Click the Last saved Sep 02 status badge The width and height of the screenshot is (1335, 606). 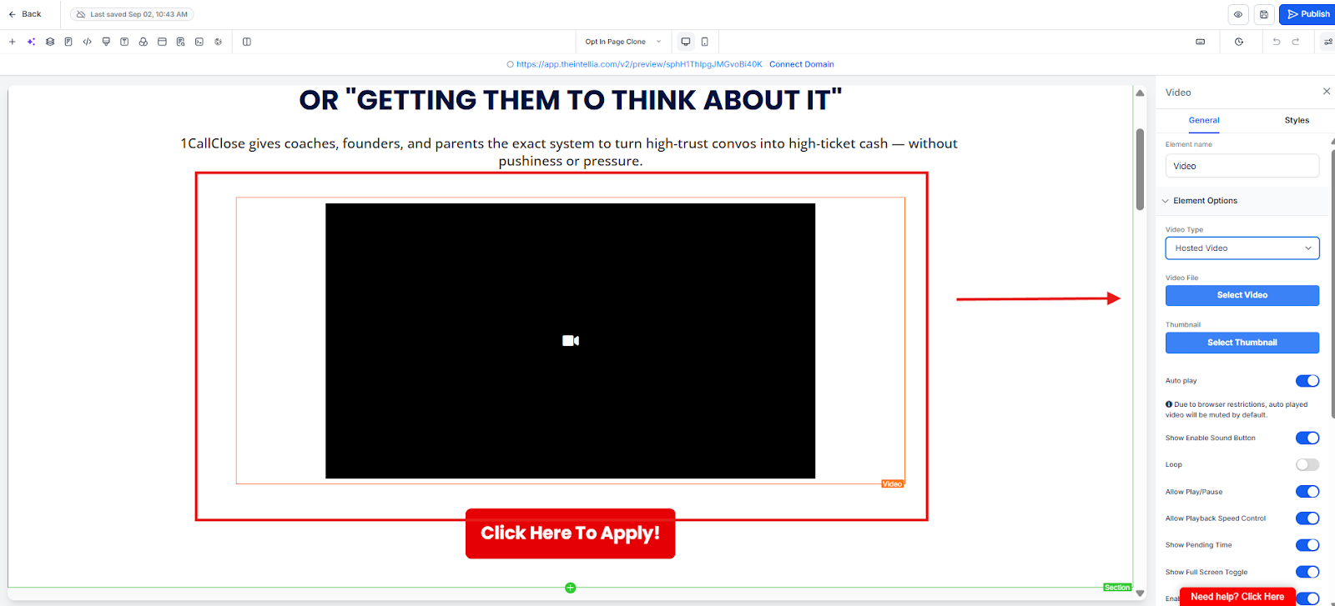click(x=132, y=14)
